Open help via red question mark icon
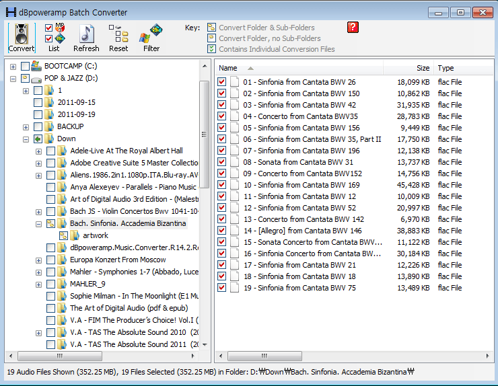The width and height of the screenshot is (498, 386). click(x=353, y=28)
